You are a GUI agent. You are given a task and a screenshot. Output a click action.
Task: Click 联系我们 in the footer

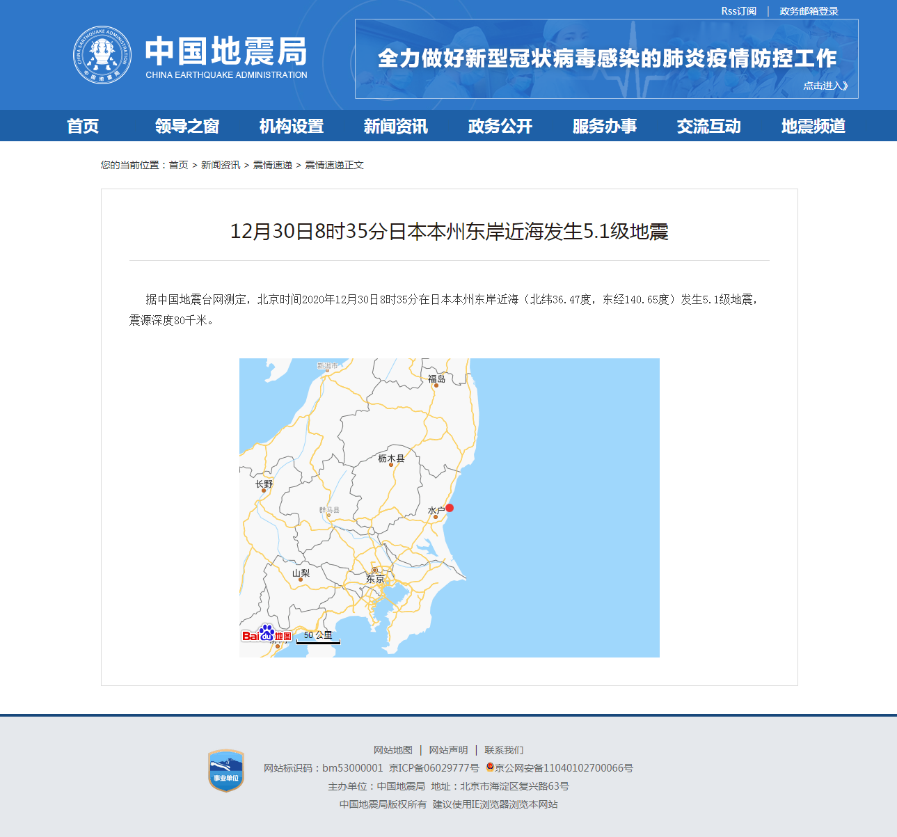click(x=504, y=750)
